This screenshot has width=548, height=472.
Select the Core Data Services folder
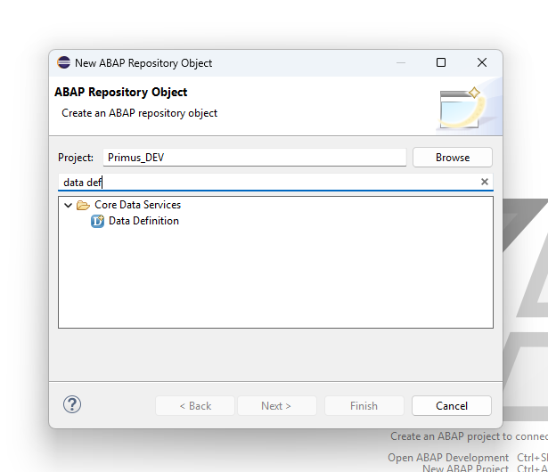[138, 205]
